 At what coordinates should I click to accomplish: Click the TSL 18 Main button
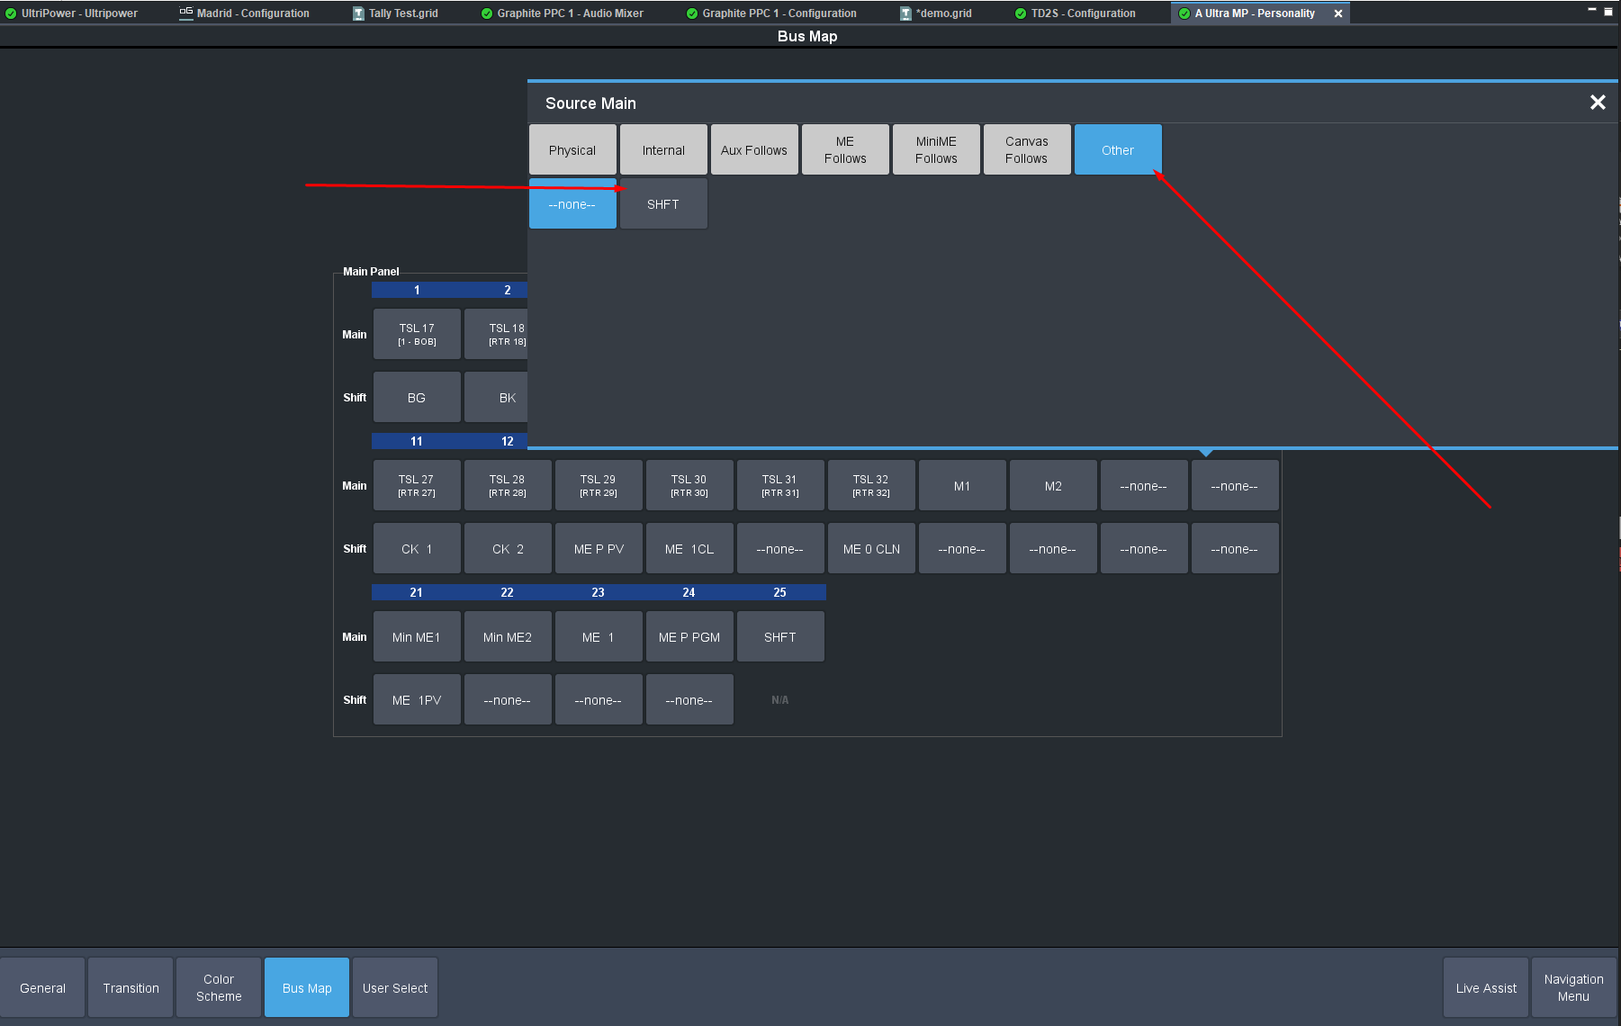coord(496,334)
